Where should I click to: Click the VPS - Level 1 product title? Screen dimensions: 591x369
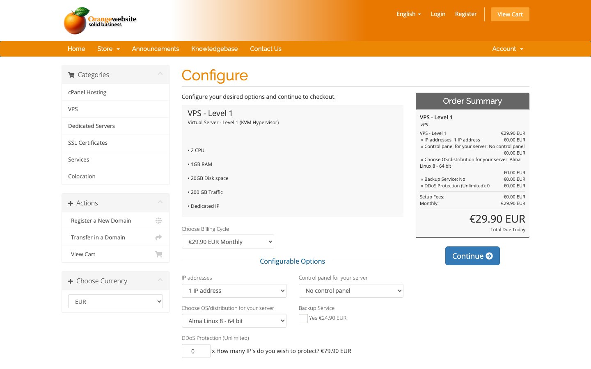click(210, 113)
